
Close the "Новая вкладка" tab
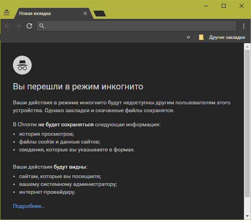[85, 13]
